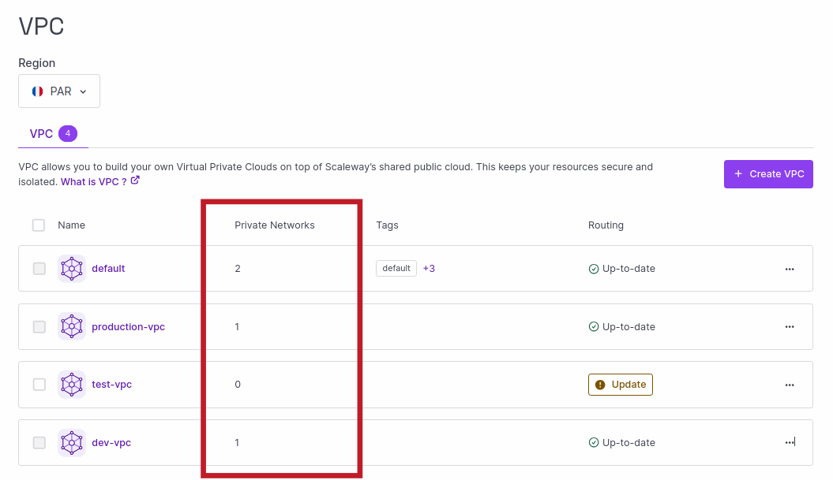Click the hexagon icon next to production-vpc
The height and width of the screenshot is (480, 833).
[71, 326]
